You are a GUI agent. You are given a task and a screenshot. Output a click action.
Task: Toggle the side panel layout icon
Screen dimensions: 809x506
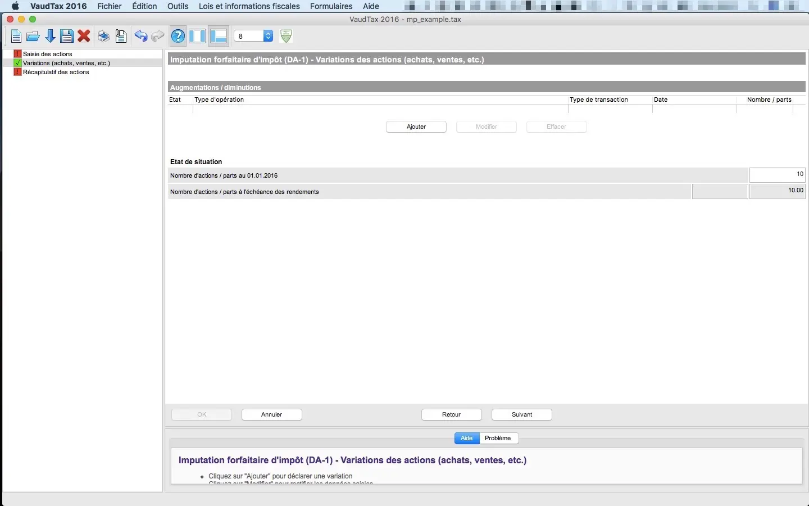[197, 37]
